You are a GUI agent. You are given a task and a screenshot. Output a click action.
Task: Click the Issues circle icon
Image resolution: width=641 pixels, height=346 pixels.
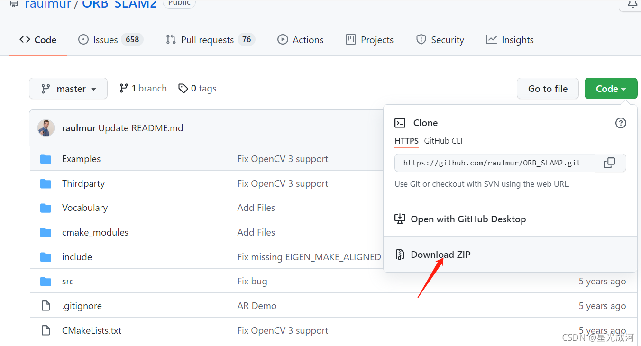[83, 40]
